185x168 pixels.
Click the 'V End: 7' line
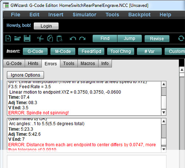[x=16, y=139]
